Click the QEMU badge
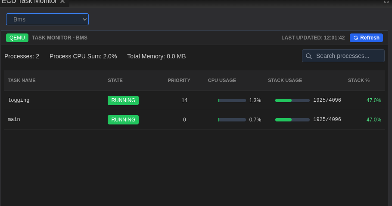Image resolution: width=392 pixels, height=206 pixels. pyautogui.click(x=17, y=38)
